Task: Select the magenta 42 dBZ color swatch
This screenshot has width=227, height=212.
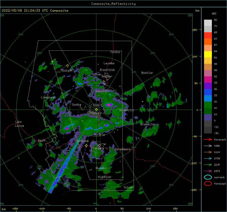Action: coord(208,79)
